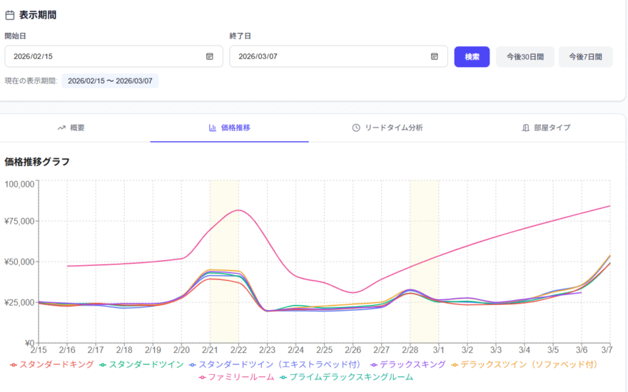628x392 pixels.
Task: Click the calendar icon beside 表示期間 heading
Action: (x=10, y=14)
